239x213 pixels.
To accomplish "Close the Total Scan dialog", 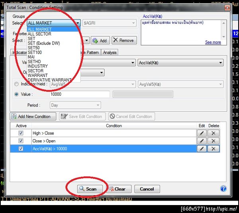I will click(227, 8).
